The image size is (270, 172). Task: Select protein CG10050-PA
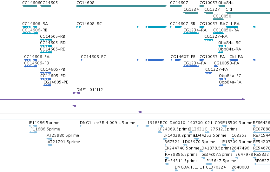tap(216, 66)
